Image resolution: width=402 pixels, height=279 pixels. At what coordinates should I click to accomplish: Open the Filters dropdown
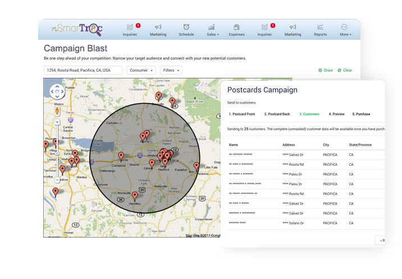point(171,71)
